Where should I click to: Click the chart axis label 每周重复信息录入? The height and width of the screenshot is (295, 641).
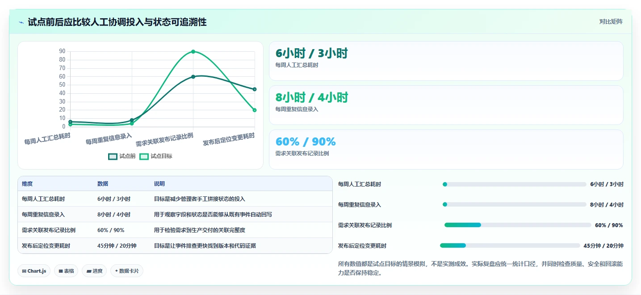point(109,139)
